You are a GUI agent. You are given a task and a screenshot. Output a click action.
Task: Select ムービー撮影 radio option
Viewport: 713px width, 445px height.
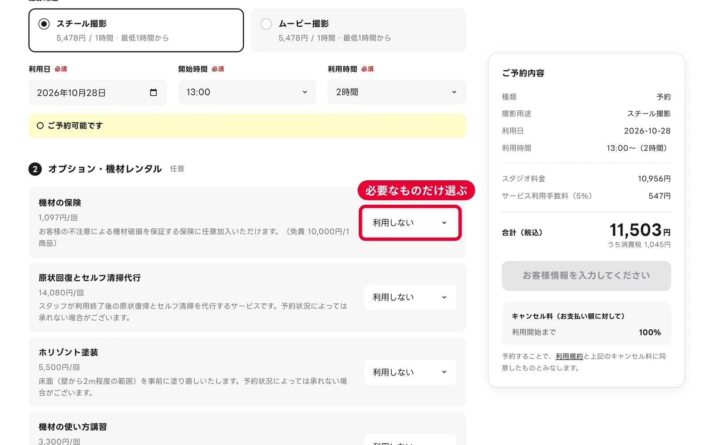pos(358,30)
